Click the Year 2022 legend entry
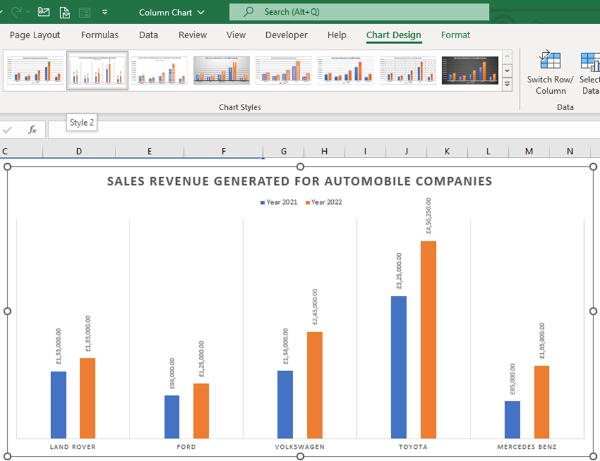 click(x=324, y=202)
